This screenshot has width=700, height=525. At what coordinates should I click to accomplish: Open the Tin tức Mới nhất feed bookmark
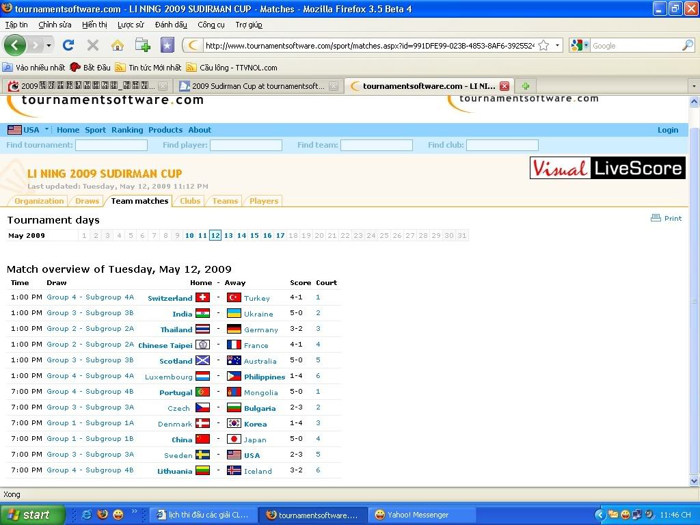pos(148,68)
